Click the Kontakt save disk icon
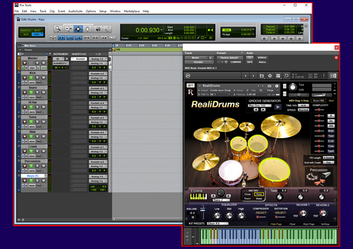Viewport: 353px width, 249px height. point(262,76)
